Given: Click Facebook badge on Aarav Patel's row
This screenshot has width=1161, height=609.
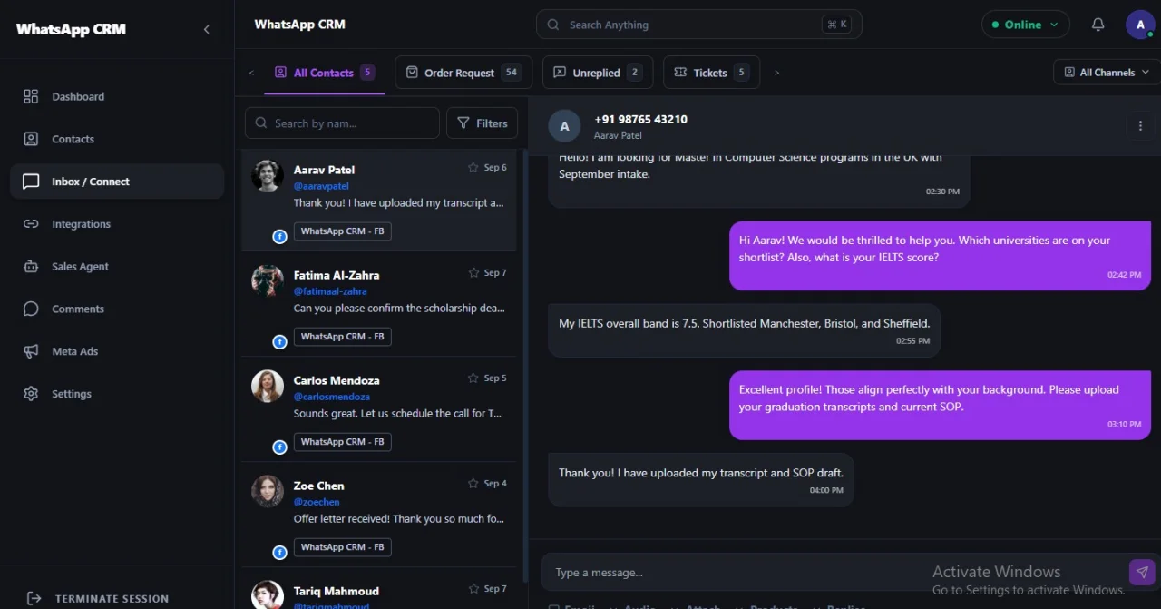Looking at the screenshot, I should tap(280, 236).
